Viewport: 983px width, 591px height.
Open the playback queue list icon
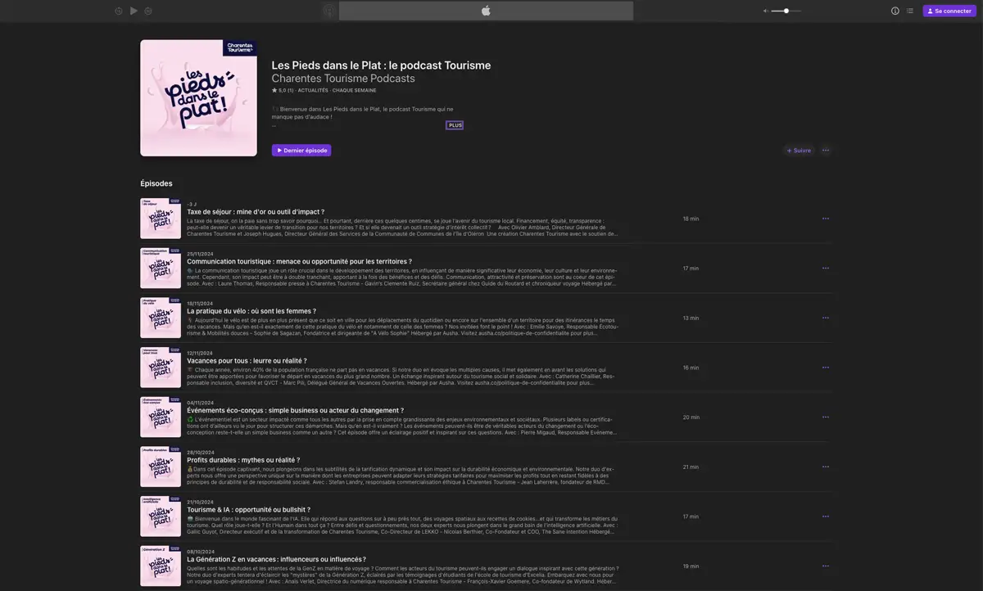pos(910,11)
